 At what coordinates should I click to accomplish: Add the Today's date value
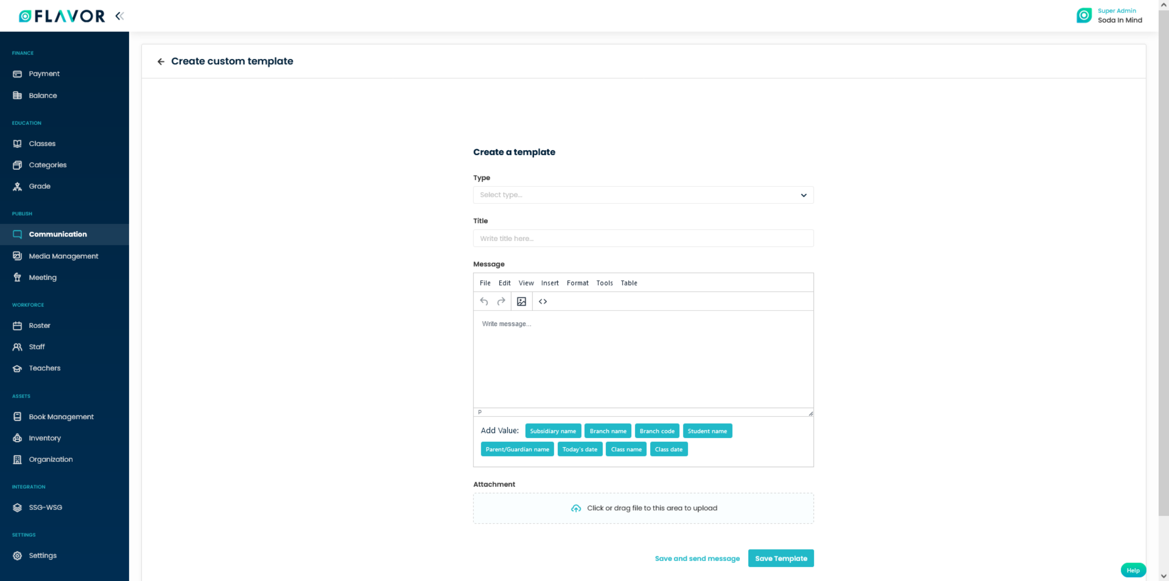coord(580,449)
